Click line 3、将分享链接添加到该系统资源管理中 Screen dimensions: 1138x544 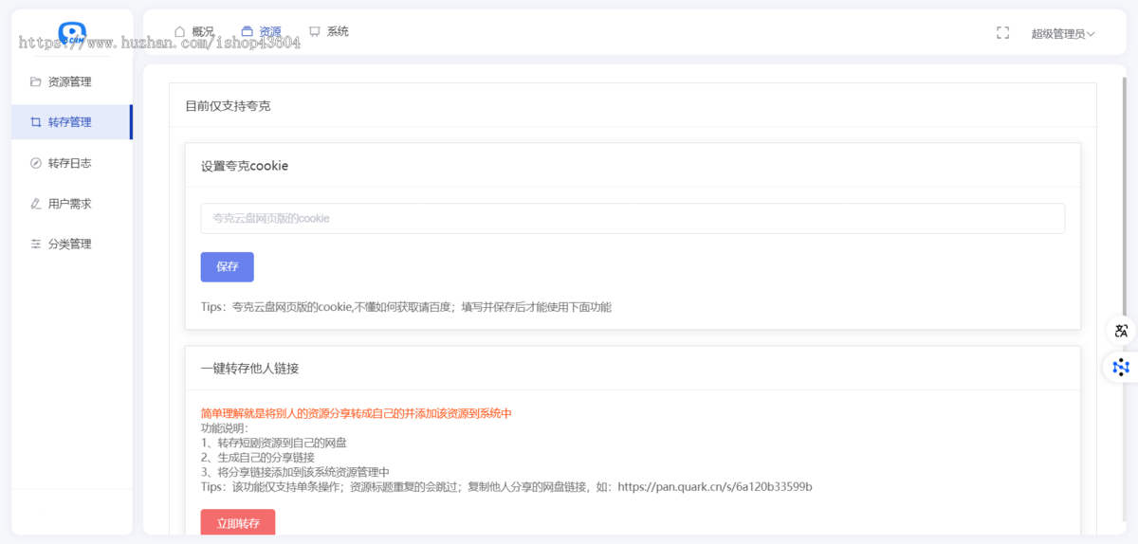click(296, 472)
